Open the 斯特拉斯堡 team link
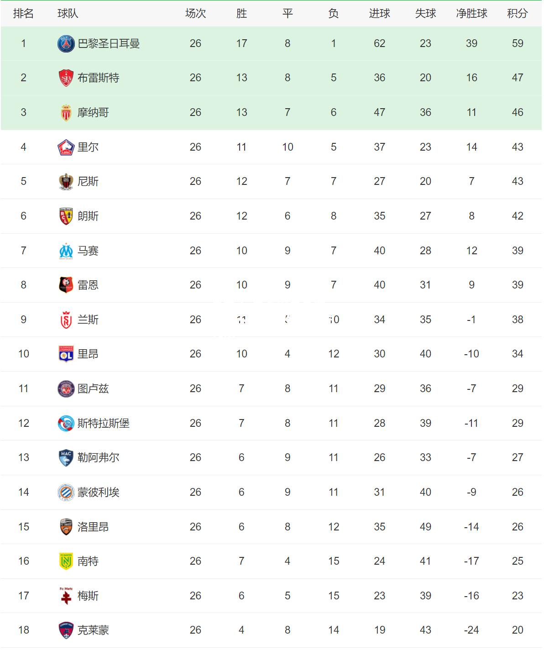This screenshot has height=661, width=544. point(104,423)
